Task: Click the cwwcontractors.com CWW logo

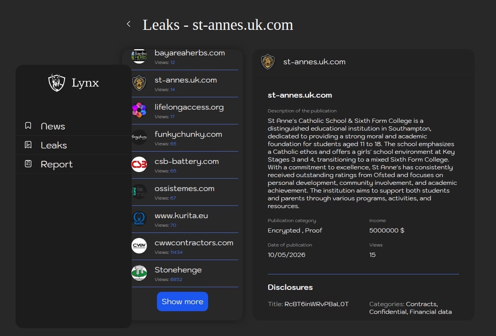Action: pos(139,246)
